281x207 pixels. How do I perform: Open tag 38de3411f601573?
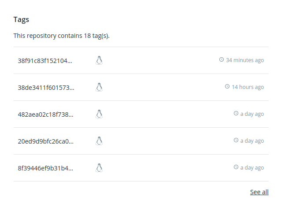point(46,87)
